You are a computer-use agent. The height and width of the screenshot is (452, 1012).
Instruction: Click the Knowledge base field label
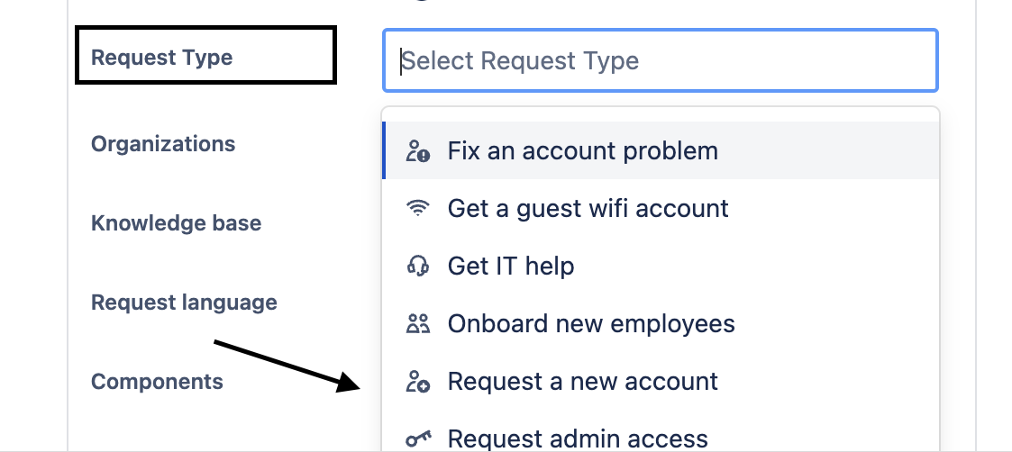pyautogui.click(x=177, y=223)
